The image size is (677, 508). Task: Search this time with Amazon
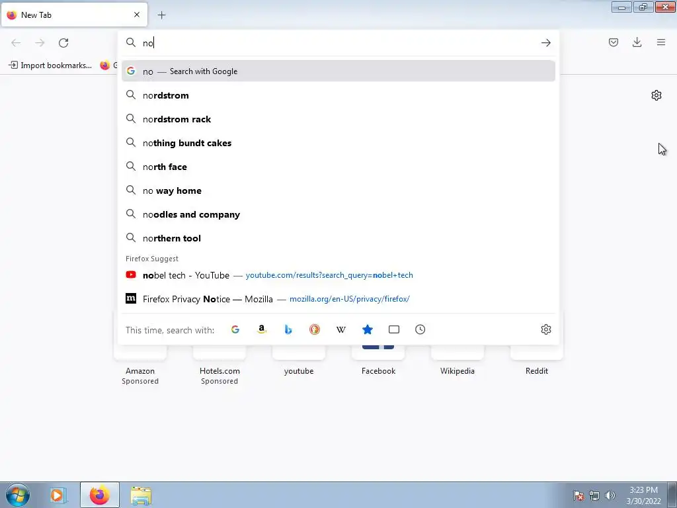click(x=262, y=329)
